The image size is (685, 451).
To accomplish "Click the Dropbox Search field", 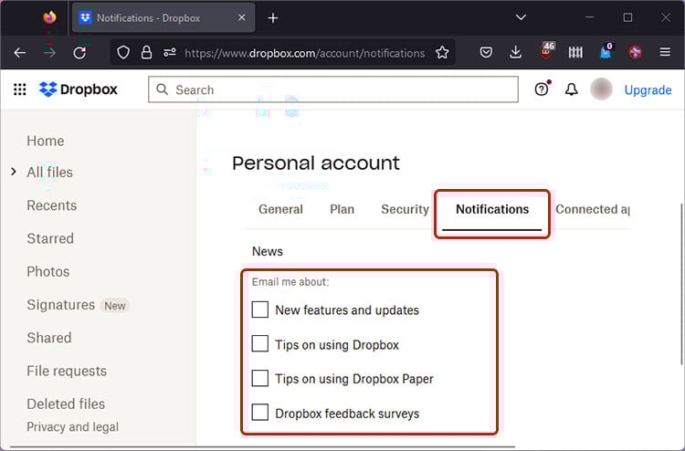I will point(333,89).
